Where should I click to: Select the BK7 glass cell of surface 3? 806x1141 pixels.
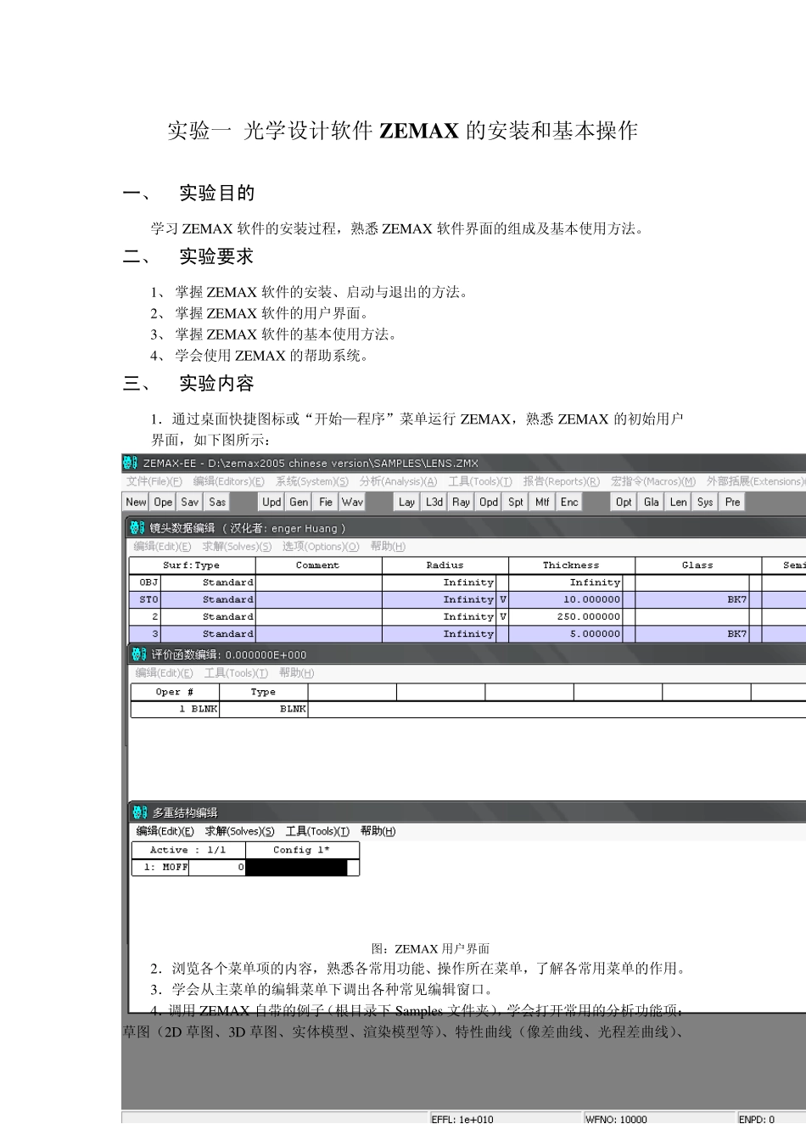[x=692, y=634]
